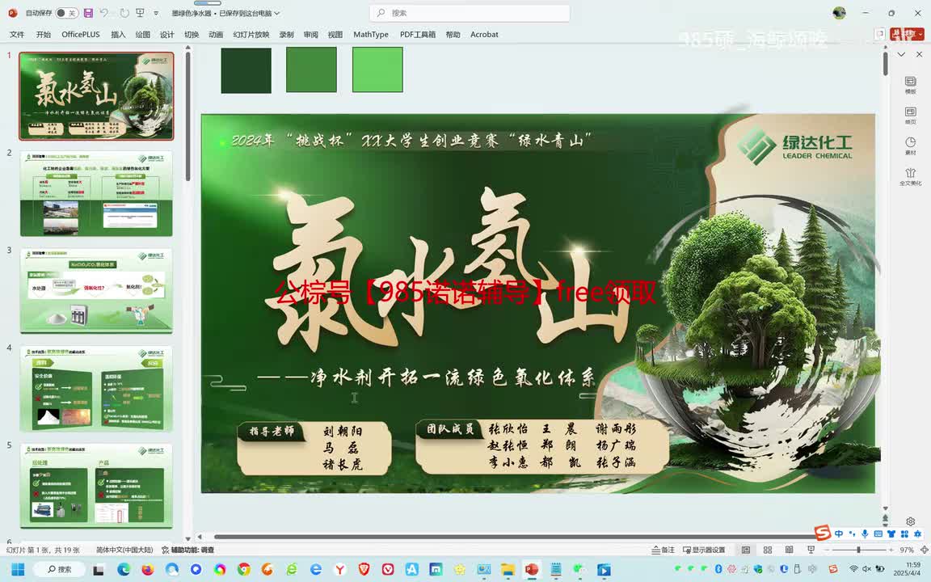The width and height of the screenshot is (931, 582).
Task: Collapse the side pane chevron
Action: (901, 54)
